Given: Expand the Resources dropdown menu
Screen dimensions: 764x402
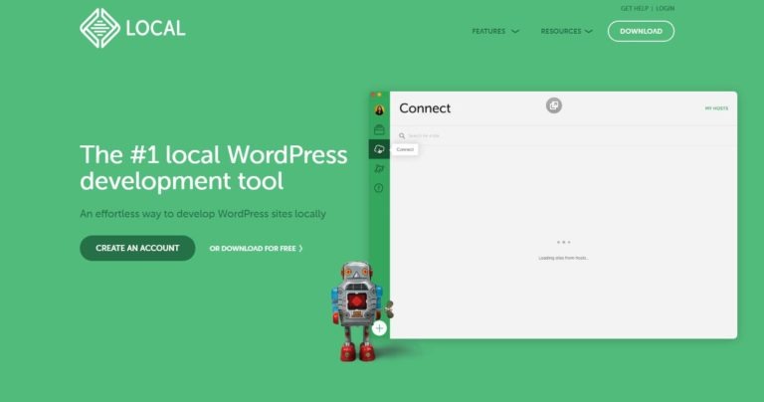Looking at the screenshot, I should [566, 31].
